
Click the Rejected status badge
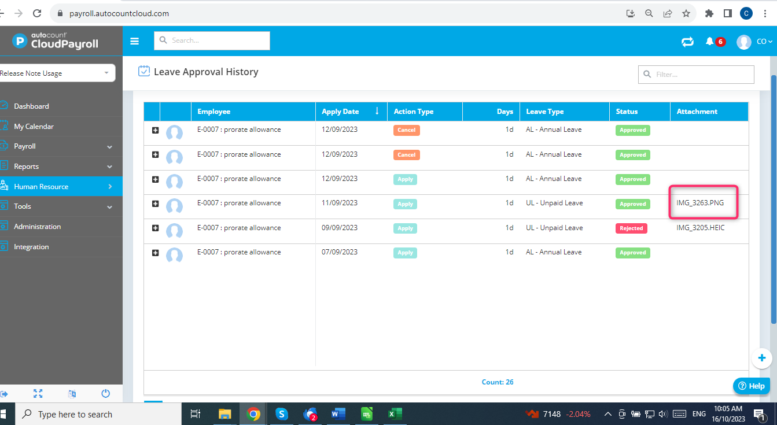point(631,228)
